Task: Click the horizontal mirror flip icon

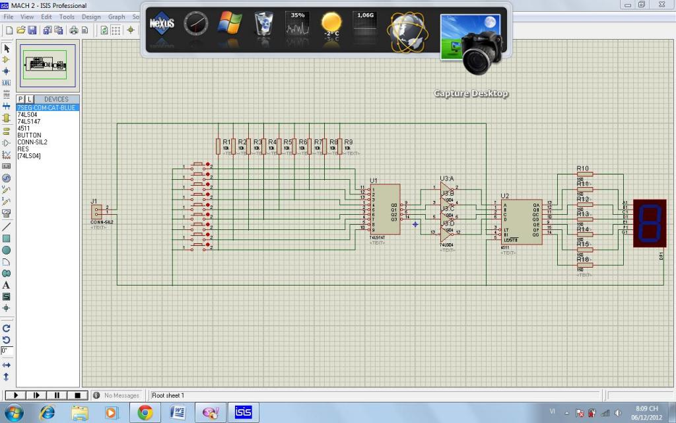Action: coord(7,365)
